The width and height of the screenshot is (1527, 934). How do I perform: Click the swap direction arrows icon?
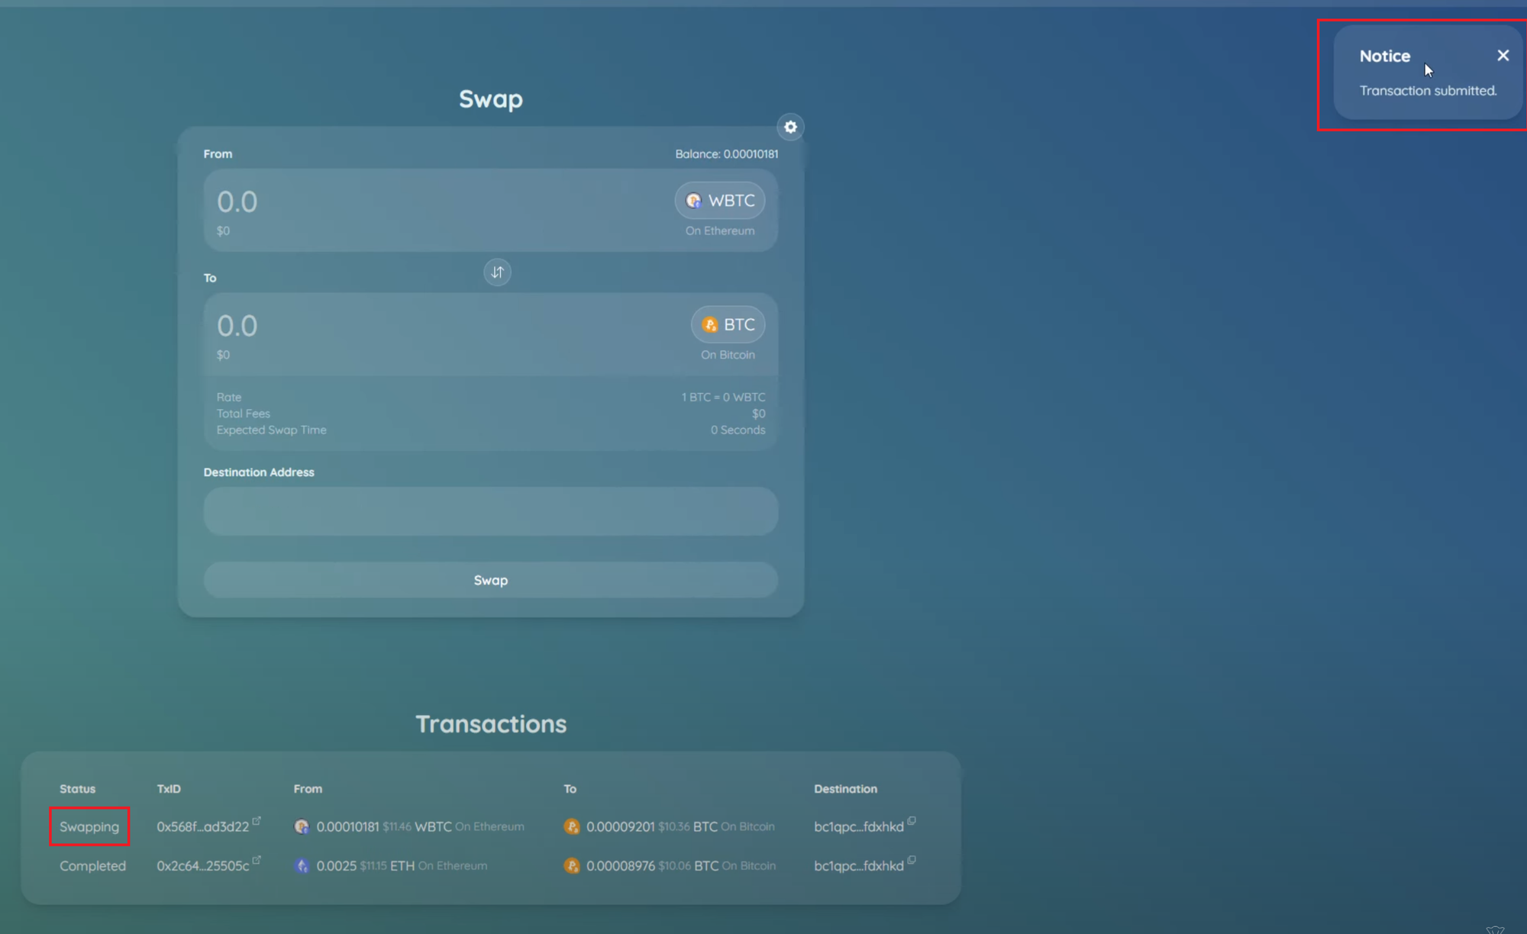497,272
